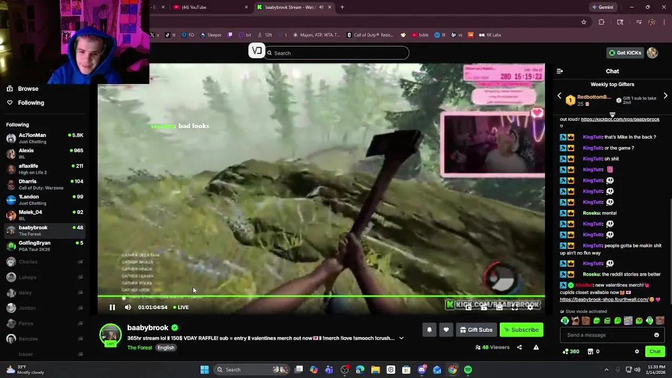This screenshot has width=672, height=378.
Task: Click Get KICKs button
Action: [625, 52]
